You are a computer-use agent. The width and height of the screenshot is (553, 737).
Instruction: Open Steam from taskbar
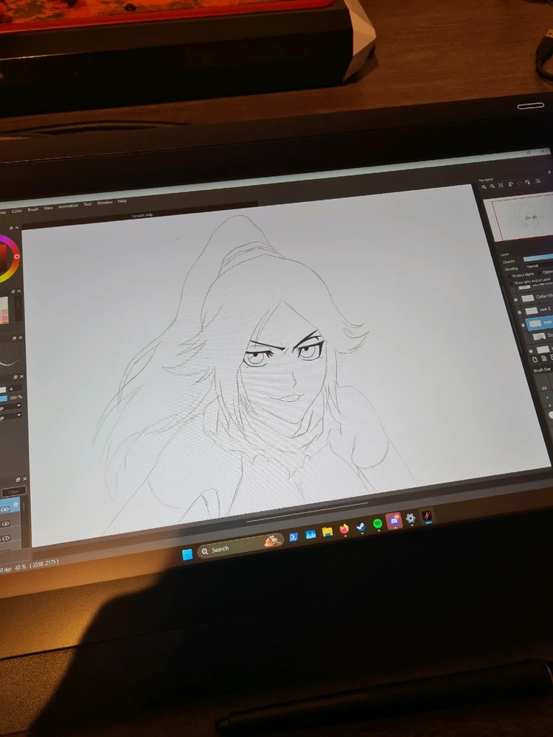[361, 526]
